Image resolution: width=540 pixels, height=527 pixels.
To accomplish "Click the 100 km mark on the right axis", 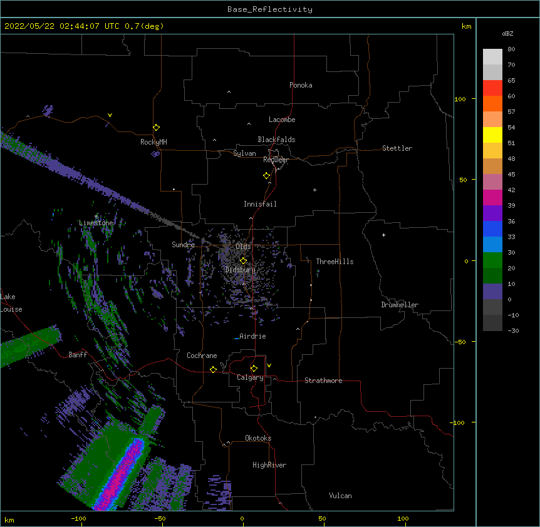I will tap(460, 99).
